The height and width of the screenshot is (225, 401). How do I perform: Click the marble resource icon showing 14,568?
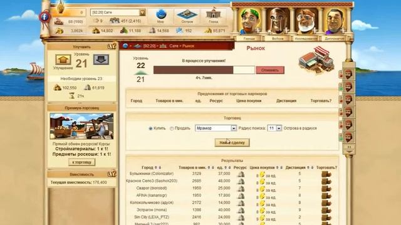[x=152, y=31]
